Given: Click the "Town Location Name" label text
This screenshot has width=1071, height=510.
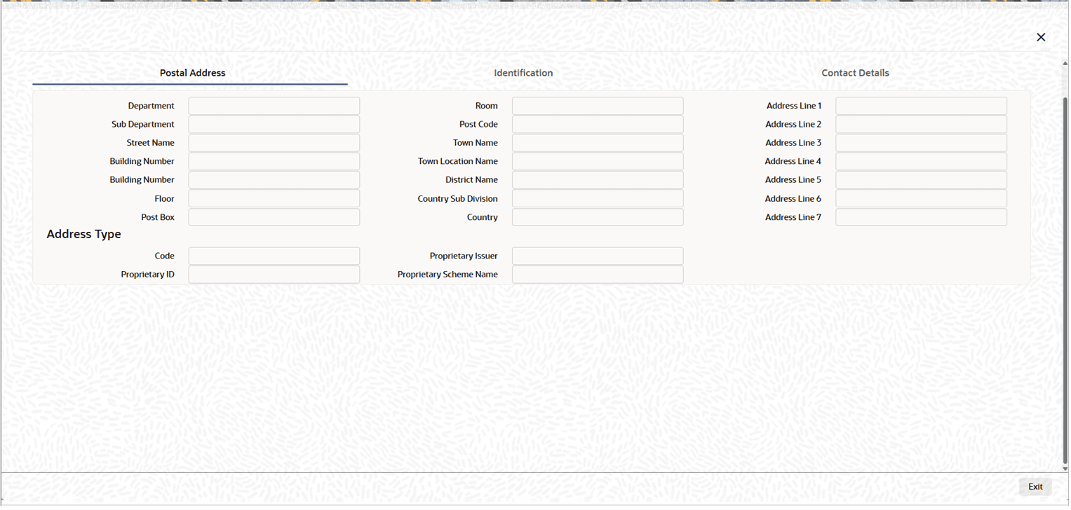Looking at the screenshot, I should pos(458,161).
